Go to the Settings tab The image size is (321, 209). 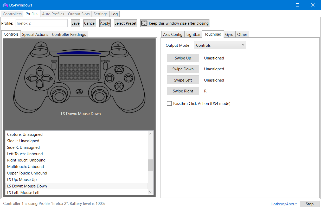(x=100, y=14)
